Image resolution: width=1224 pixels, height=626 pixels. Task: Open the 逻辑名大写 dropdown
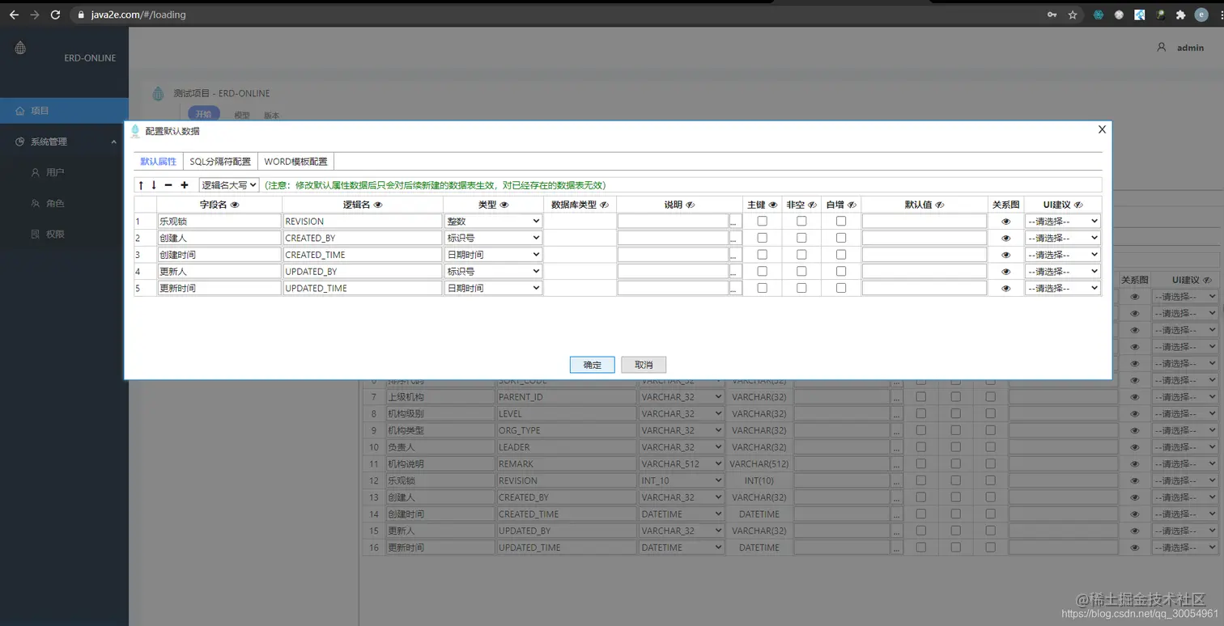[229, 185]
